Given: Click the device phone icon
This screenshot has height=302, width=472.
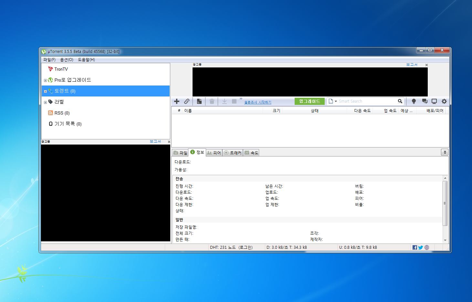Looking at the screenshot, I should pos(50,124).
